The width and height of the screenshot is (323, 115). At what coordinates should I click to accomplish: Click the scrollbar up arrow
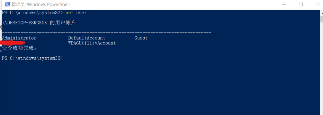[x=321, y=12]
